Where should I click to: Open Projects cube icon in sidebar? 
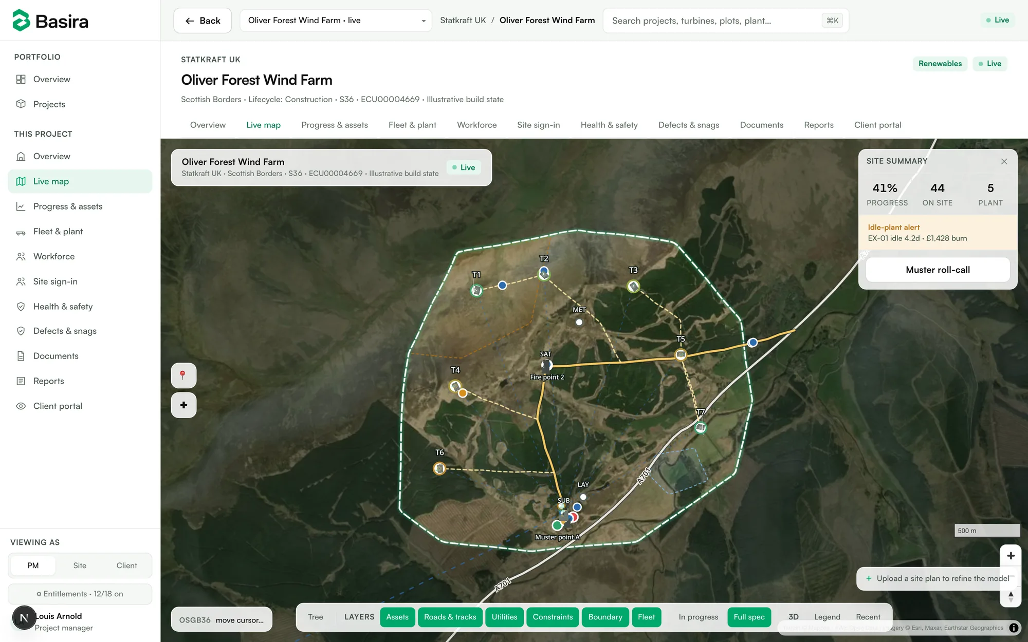click(x=21, y=104)
